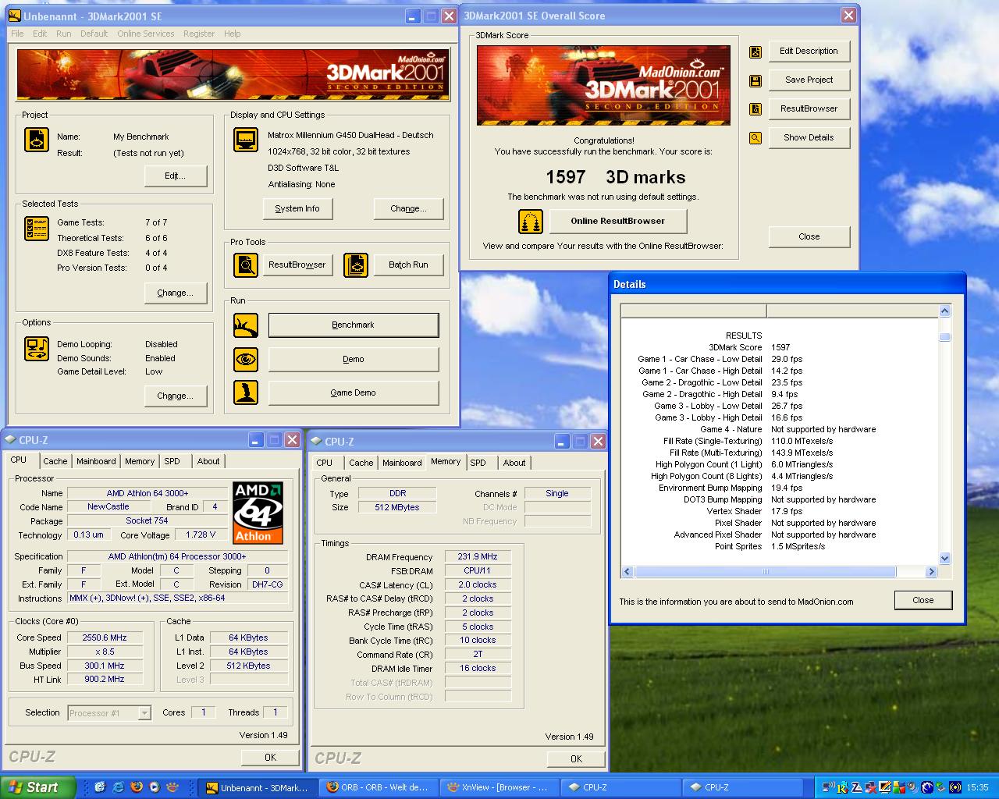
Task: Click OK in the right CPU-Z window
Action: click(x=576, y=758)
